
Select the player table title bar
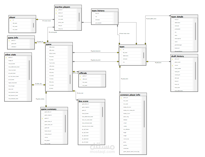coord(22,17)
